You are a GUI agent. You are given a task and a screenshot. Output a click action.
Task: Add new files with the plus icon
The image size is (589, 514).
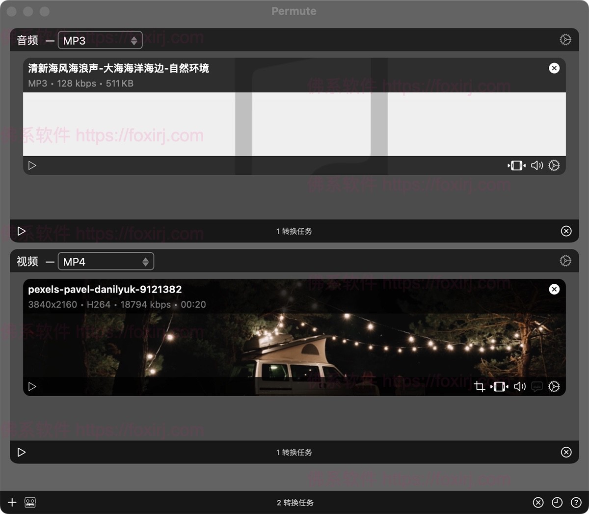click(x=11, y=502)
